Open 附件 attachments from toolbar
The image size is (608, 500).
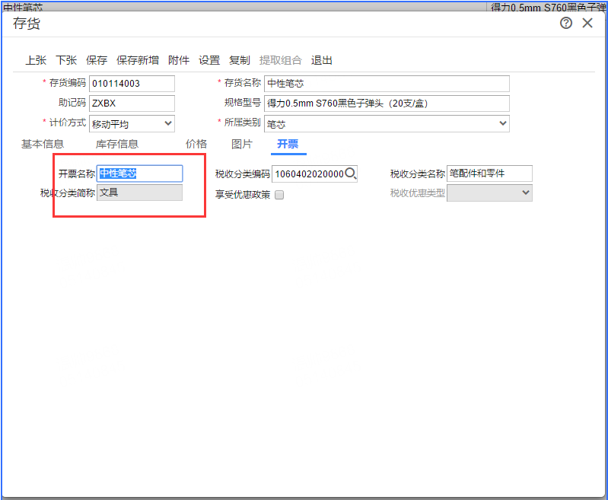click(179, 60)
